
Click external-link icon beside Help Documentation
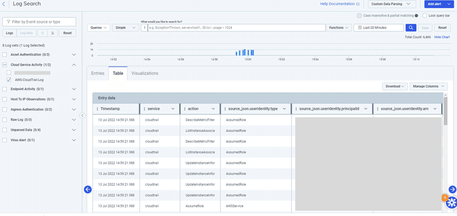[x=358, y=4]
